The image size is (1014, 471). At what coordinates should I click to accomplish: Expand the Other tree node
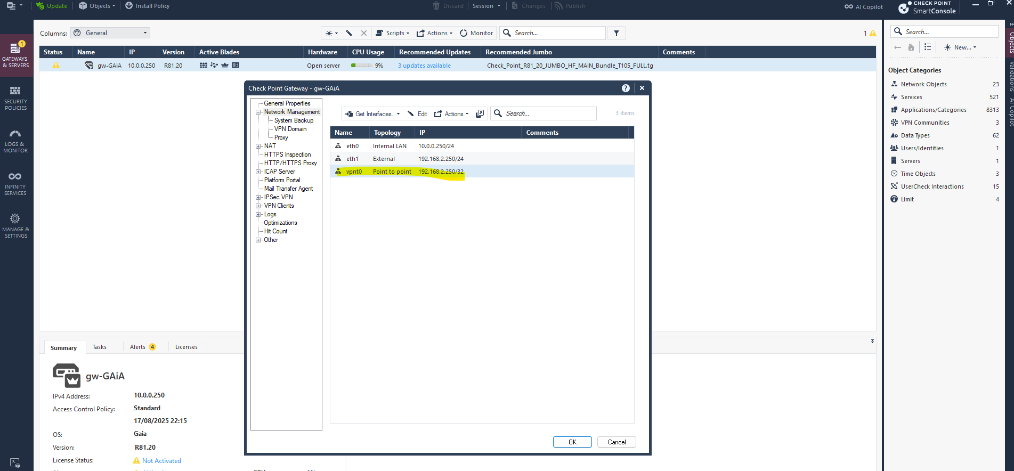(258, 240)
